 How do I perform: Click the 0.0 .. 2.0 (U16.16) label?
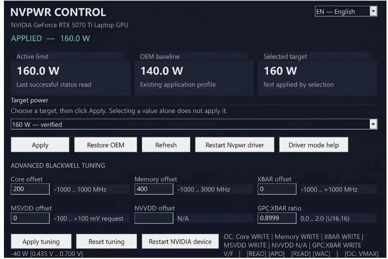(x=325, y=218)
